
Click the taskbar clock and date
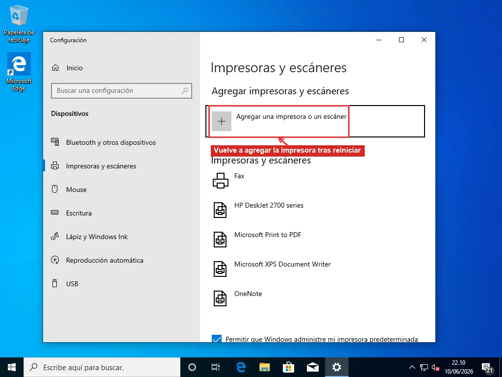[x=458, y=367]
